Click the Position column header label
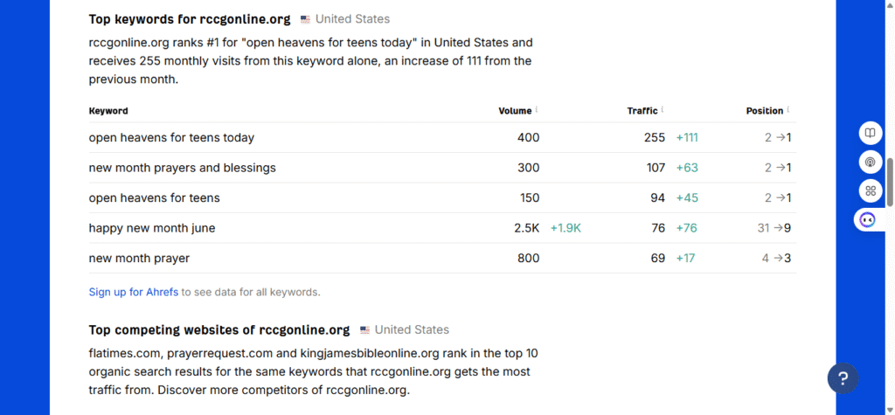 pyautogui.click(x=765, y=111)
